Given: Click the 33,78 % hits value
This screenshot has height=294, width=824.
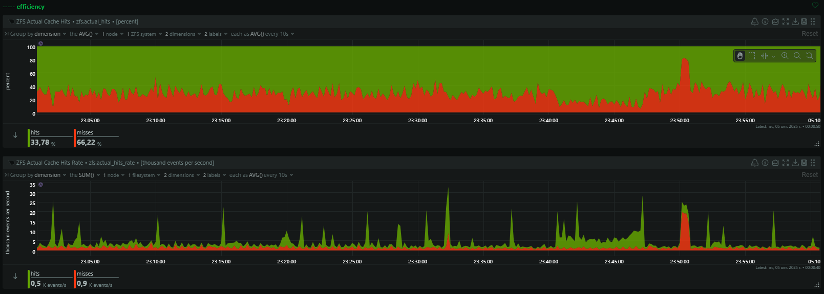Looking at the screenshot, I should pyautogui.click(x=43, y=143).
